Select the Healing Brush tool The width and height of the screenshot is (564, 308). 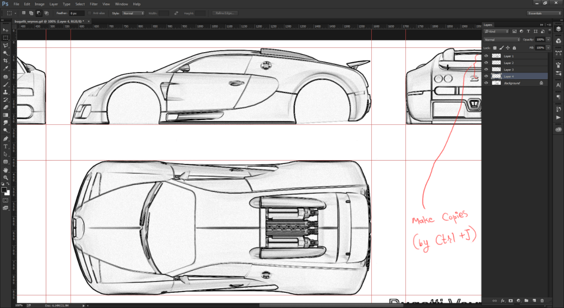(x=6, y=77)
